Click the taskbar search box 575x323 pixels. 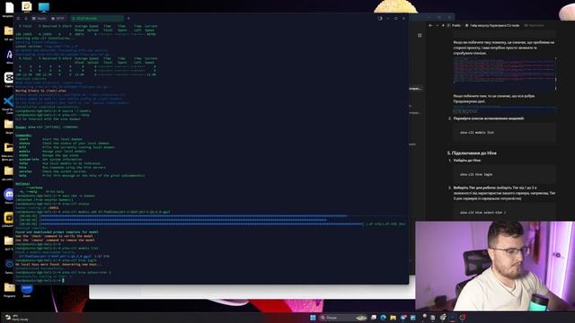click(343, 318)
